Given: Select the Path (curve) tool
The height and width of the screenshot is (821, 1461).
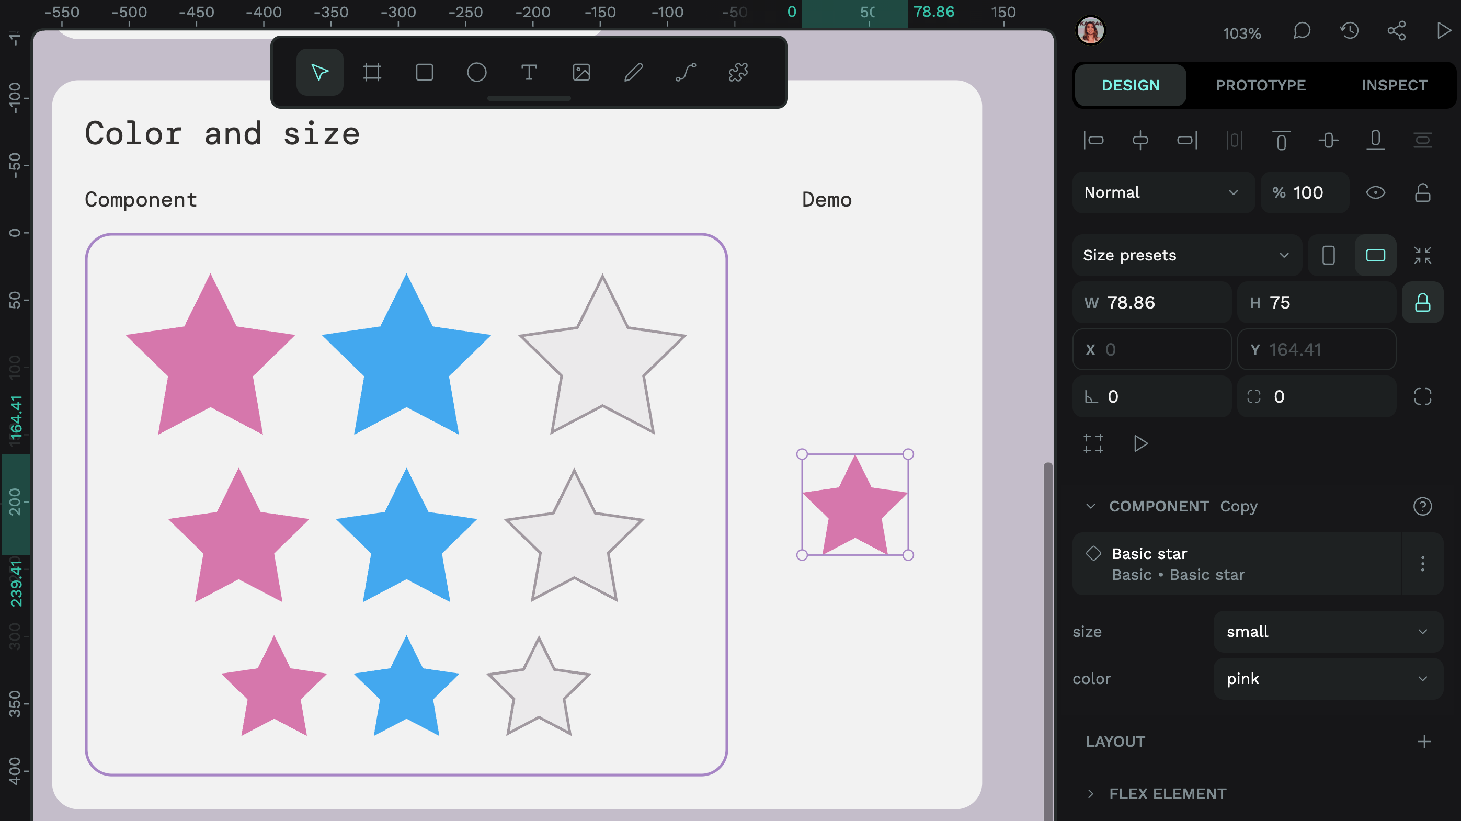Looking at the screenshot, I should [686, 73].
